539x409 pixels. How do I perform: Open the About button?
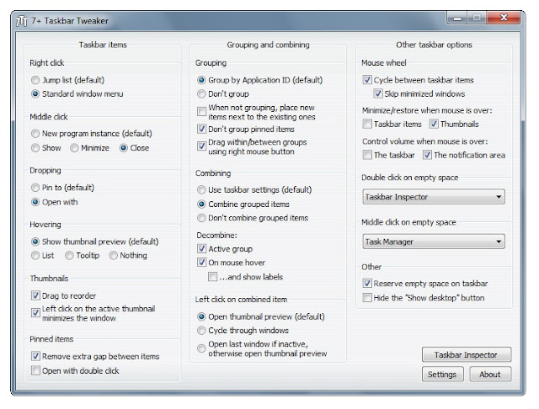tap(490, 374)
